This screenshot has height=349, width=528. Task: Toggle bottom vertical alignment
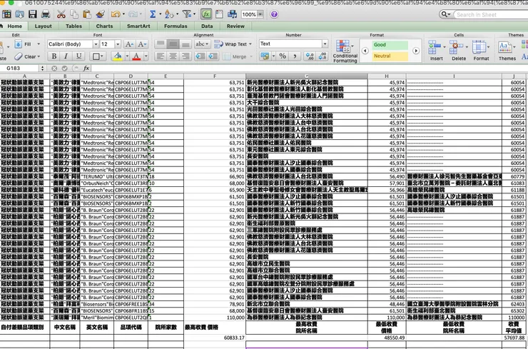(186, 44)
